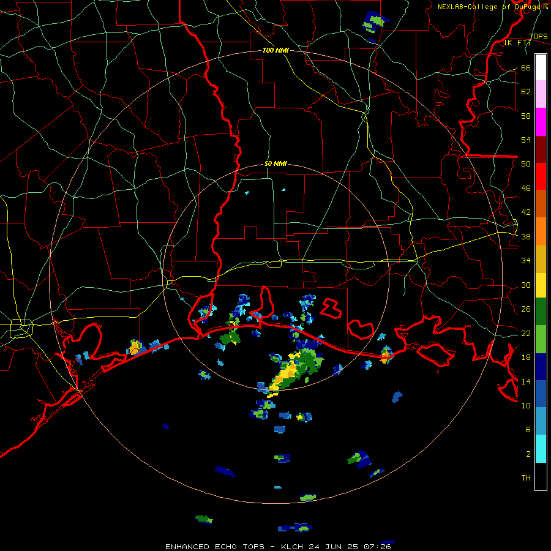
Task: Click the legend value '22'
Action: click(x=526, y=333)
